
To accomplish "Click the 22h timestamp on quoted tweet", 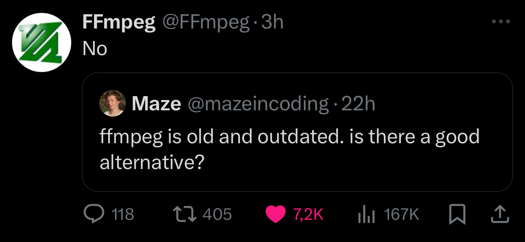I will point(358,104).
